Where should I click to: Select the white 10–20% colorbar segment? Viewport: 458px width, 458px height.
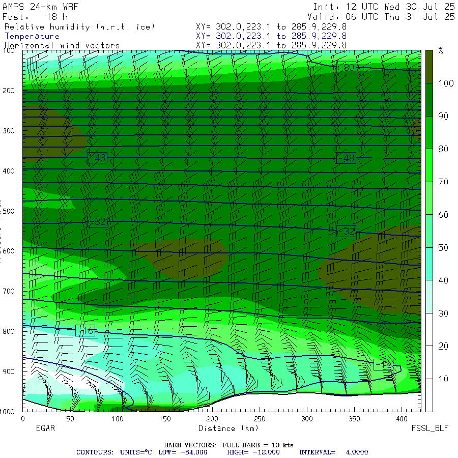pos(429,362)
